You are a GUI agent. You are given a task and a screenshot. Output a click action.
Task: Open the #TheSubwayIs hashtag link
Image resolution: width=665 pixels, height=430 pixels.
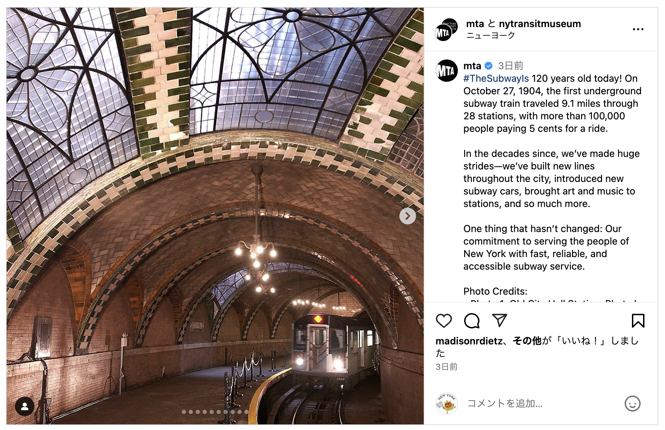pyautogui.click(x=496, y=78)
